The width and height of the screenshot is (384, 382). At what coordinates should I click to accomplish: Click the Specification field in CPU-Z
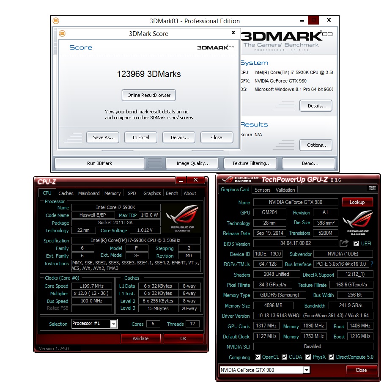[x=136, y=240]
